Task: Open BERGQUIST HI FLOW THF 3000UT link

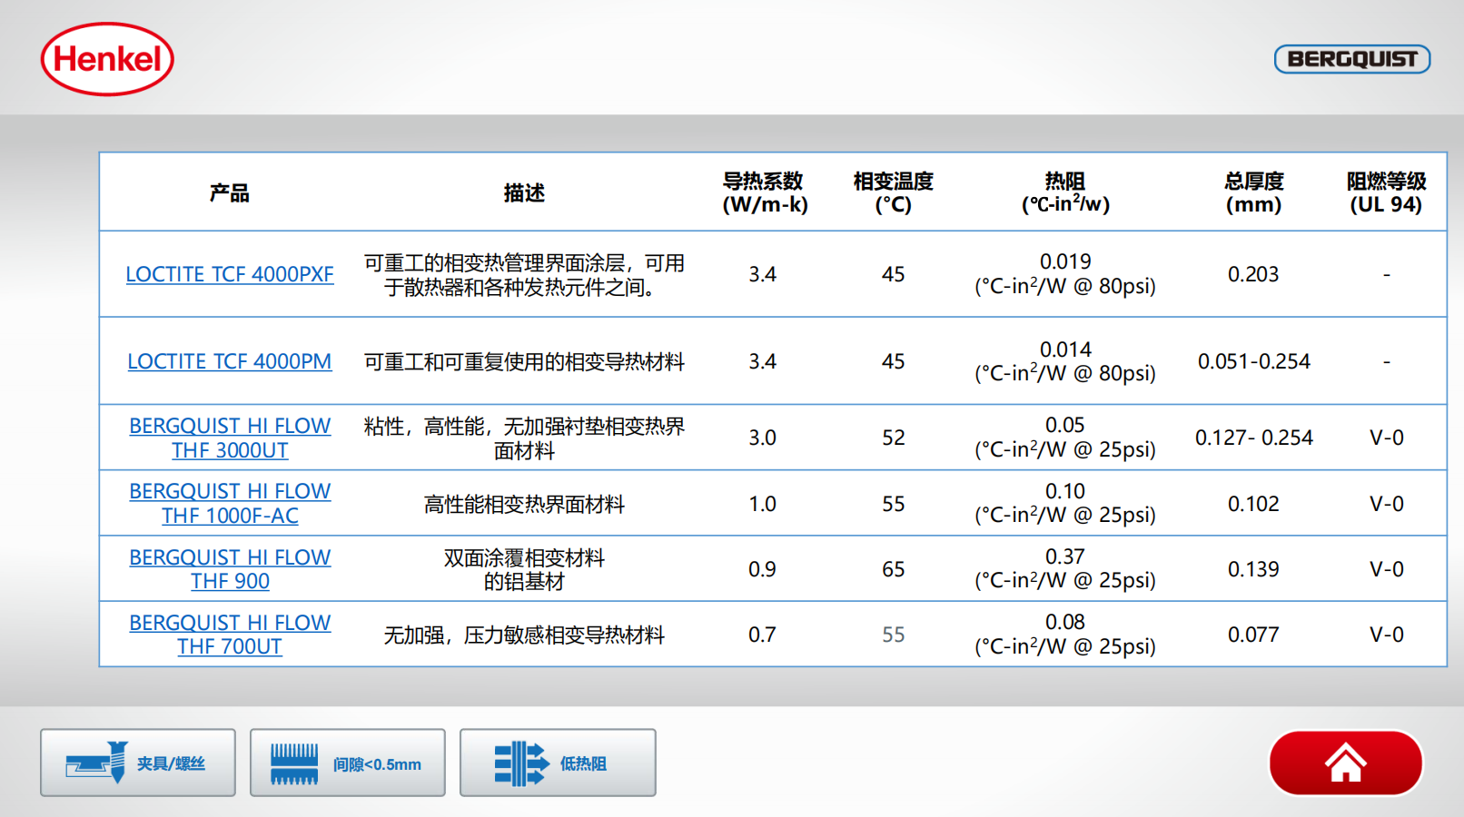Action: [230, 438]
